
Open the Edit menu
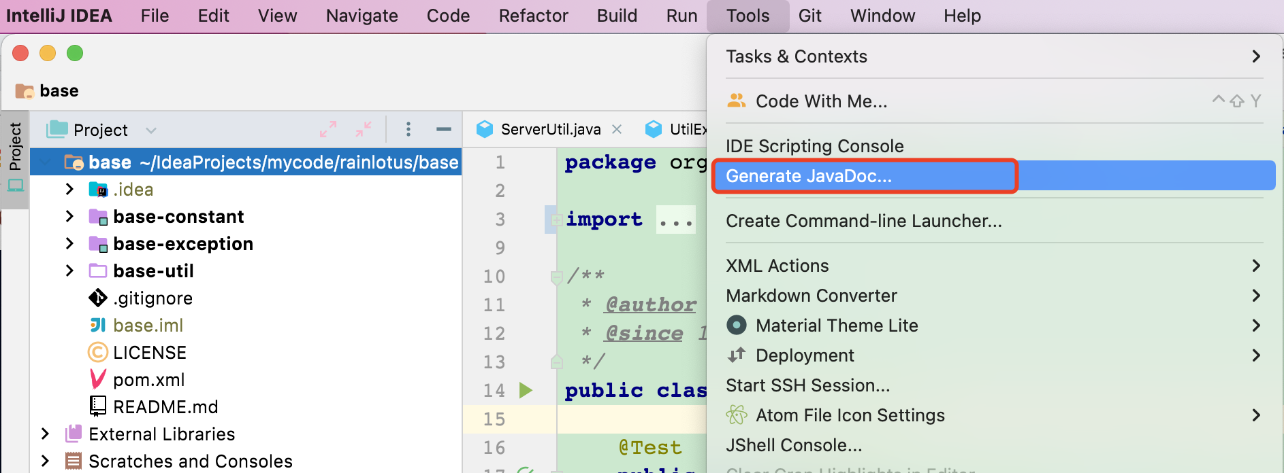pyautogui.click(x=213, y=16)
